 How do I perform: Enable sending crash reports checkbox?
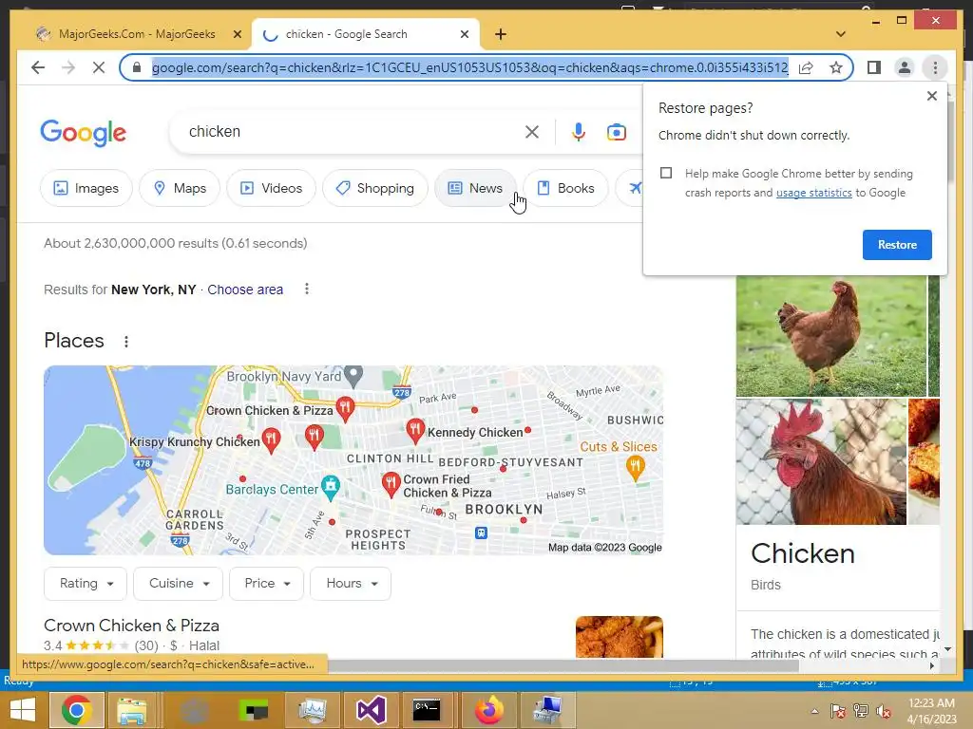coord(666,173)
